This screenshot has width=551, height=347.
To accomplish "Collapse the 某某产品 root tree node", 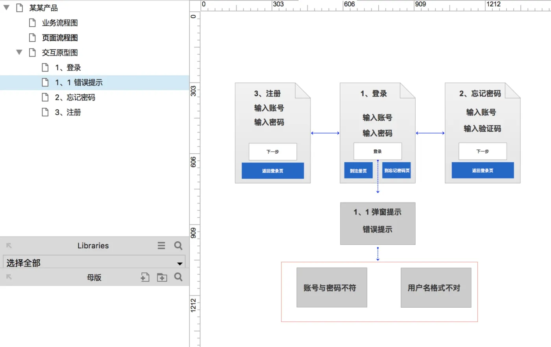I will click(x=6, y=7).
